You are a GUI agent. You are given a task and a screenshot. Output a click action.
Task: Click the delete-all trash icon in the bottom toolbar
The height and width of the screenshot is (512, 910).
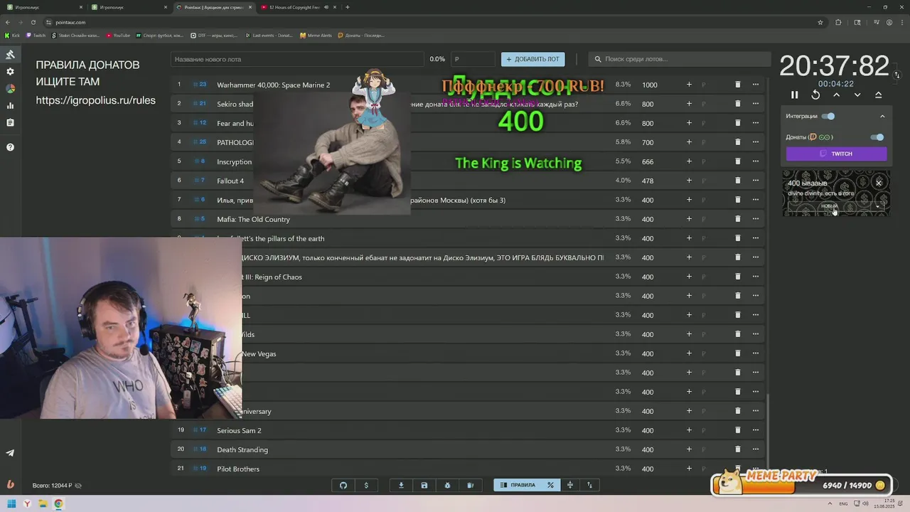[x=470, y=485]
